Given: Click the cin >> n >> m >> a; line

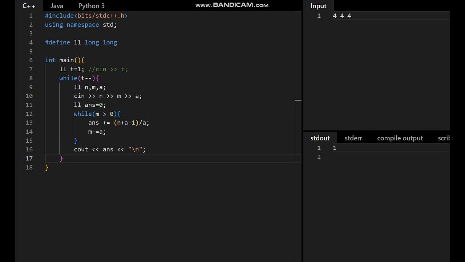Looking at the screenshot, I should pos(108,96).
